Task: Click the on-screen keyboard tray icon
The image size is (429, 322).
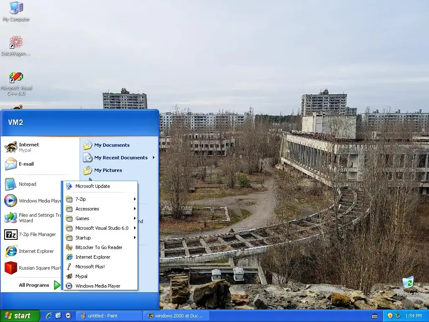Action: point(375,316)
